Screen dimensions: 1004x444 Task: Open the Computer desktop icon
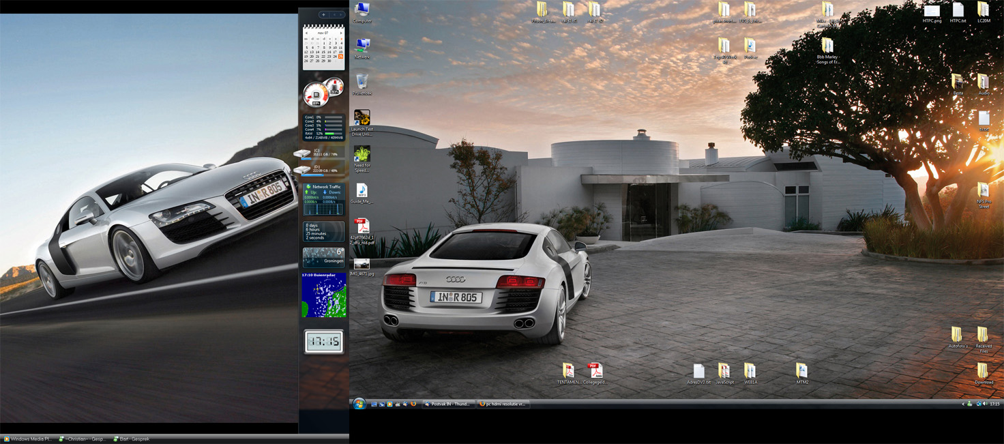[362, 12]
